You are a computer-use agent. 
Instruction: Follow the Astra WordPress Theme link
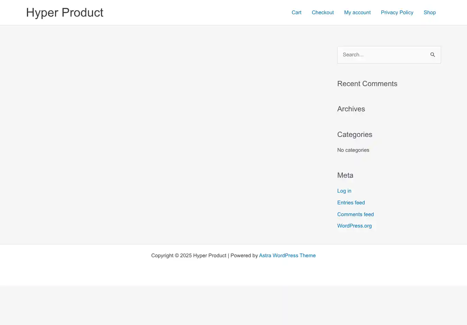tap(287, 256)
